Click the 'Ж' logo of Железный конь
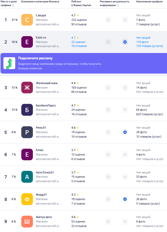The image size is (167, 232). pos(27,88)
